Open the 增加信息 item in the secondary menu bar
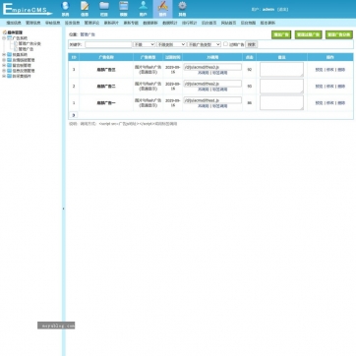 pyautogui.click(x=14, y=23)
